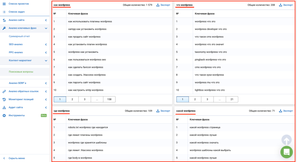
Task: Expand the Анализ сайта menu chevron
Action: pyautogui.click(x=46, y=20)
